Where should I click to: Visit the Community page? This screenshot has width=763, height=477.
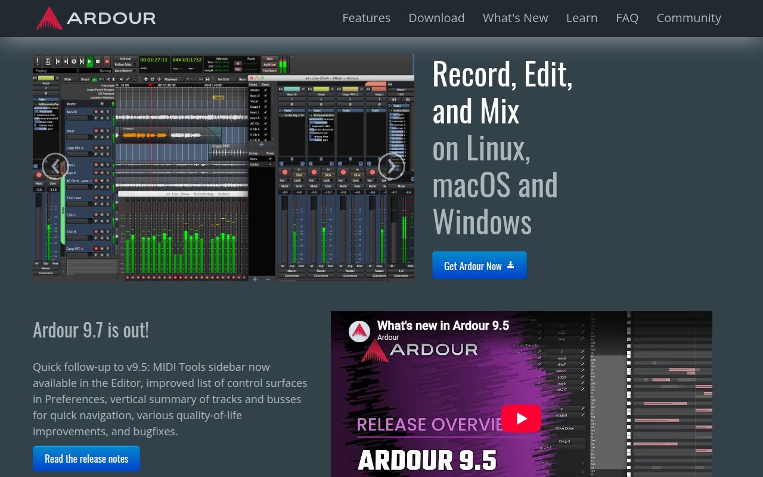688,18
